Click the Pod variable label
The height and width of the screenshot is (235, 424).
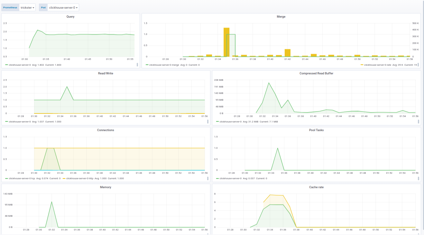[43, 7]
